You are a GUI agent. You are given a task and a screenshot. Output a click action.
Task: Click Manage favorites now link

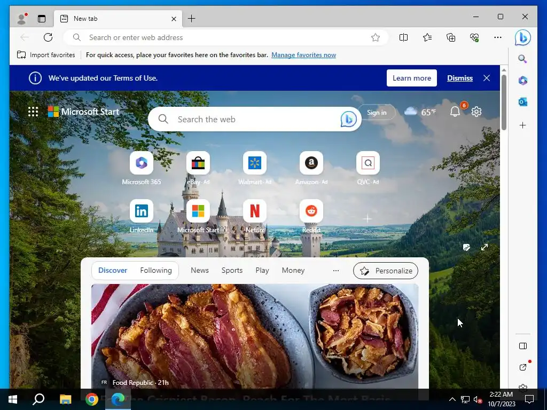pos(303,55)
